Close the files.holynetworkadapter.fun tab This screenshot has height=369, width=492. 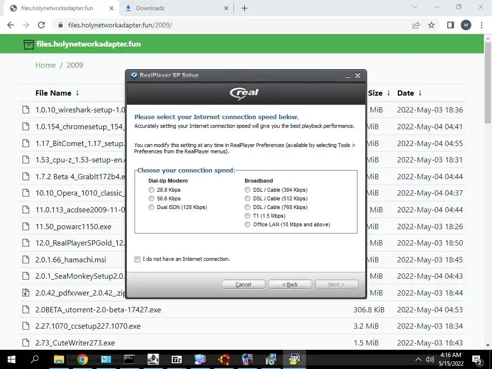coord(111,9)
